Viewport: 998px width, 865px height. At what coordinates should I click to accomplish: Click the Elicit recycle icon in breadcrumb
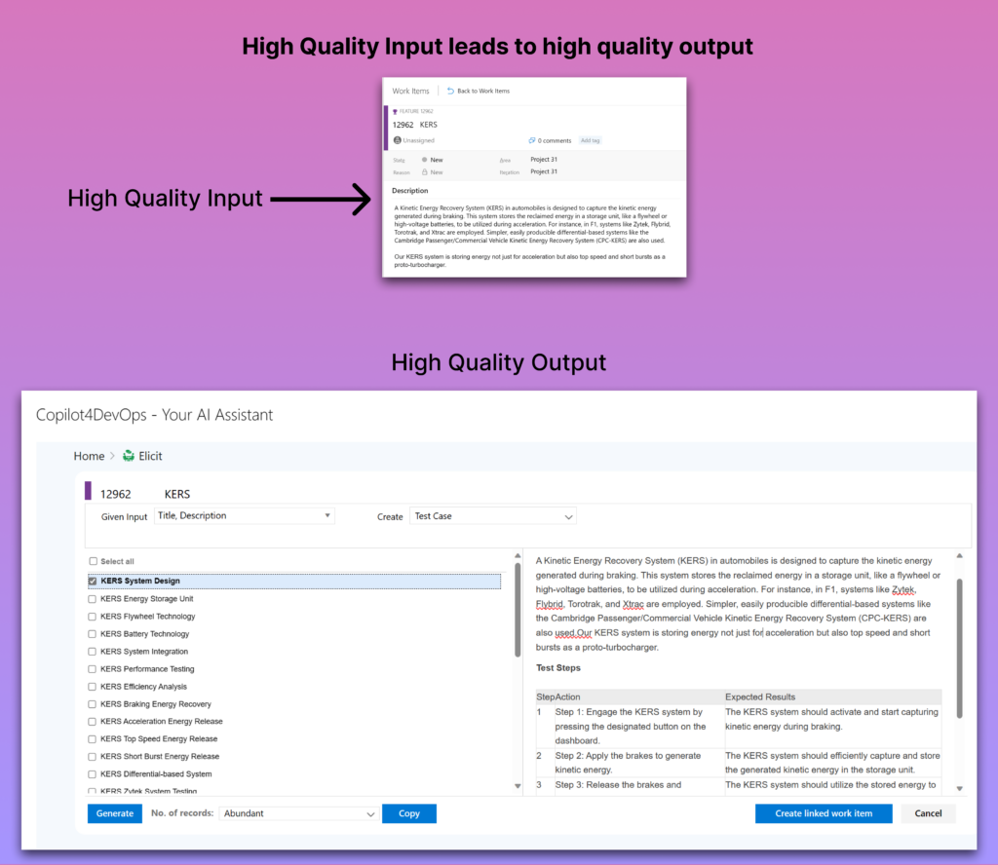point(129,456)
